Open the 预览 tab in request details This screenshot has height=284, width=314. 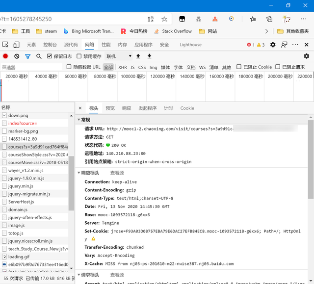[x=110, y=108]
